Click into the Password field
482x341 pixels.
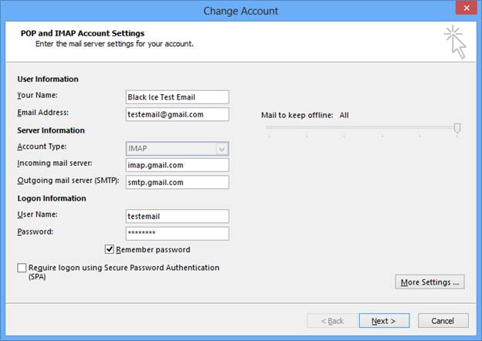pos(177,233)
